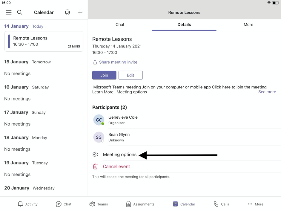Screen dimensions: 281x211
Task: Edit the Remote Lessons meeting
Action: (130, 75)
